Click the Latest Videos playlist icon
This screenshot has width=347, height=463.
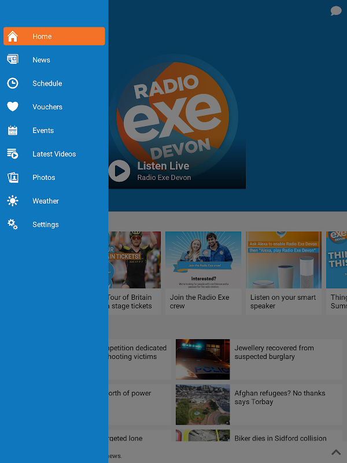coord(12,154)
